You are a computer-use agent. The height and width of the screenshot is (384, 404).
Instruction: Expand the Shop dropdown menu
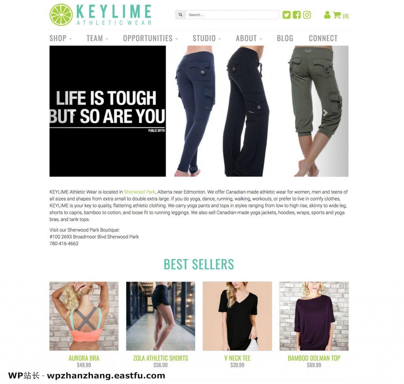pos(60,38)
